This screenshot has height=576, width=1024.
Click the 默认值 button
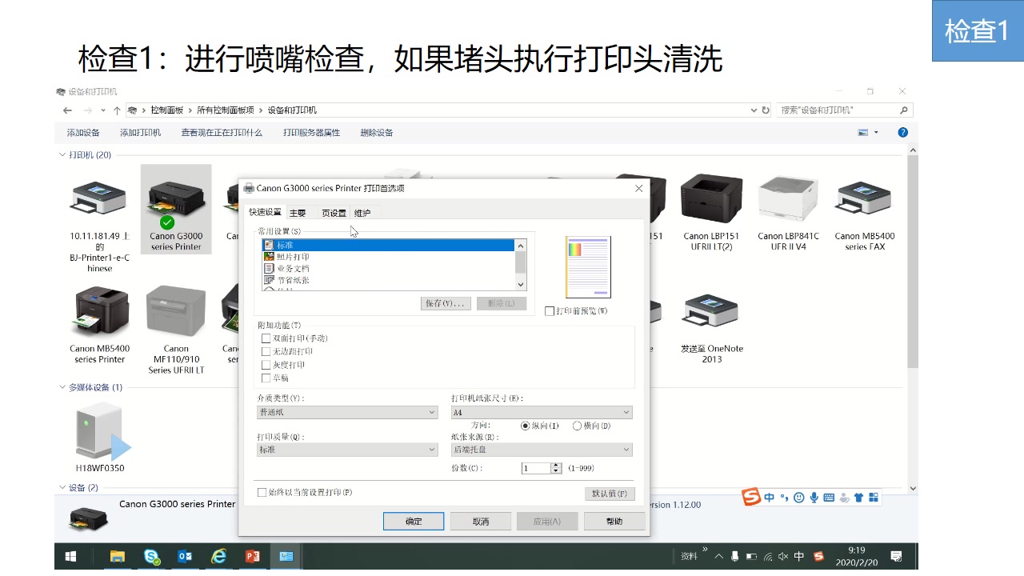click(x=610, y=493)
